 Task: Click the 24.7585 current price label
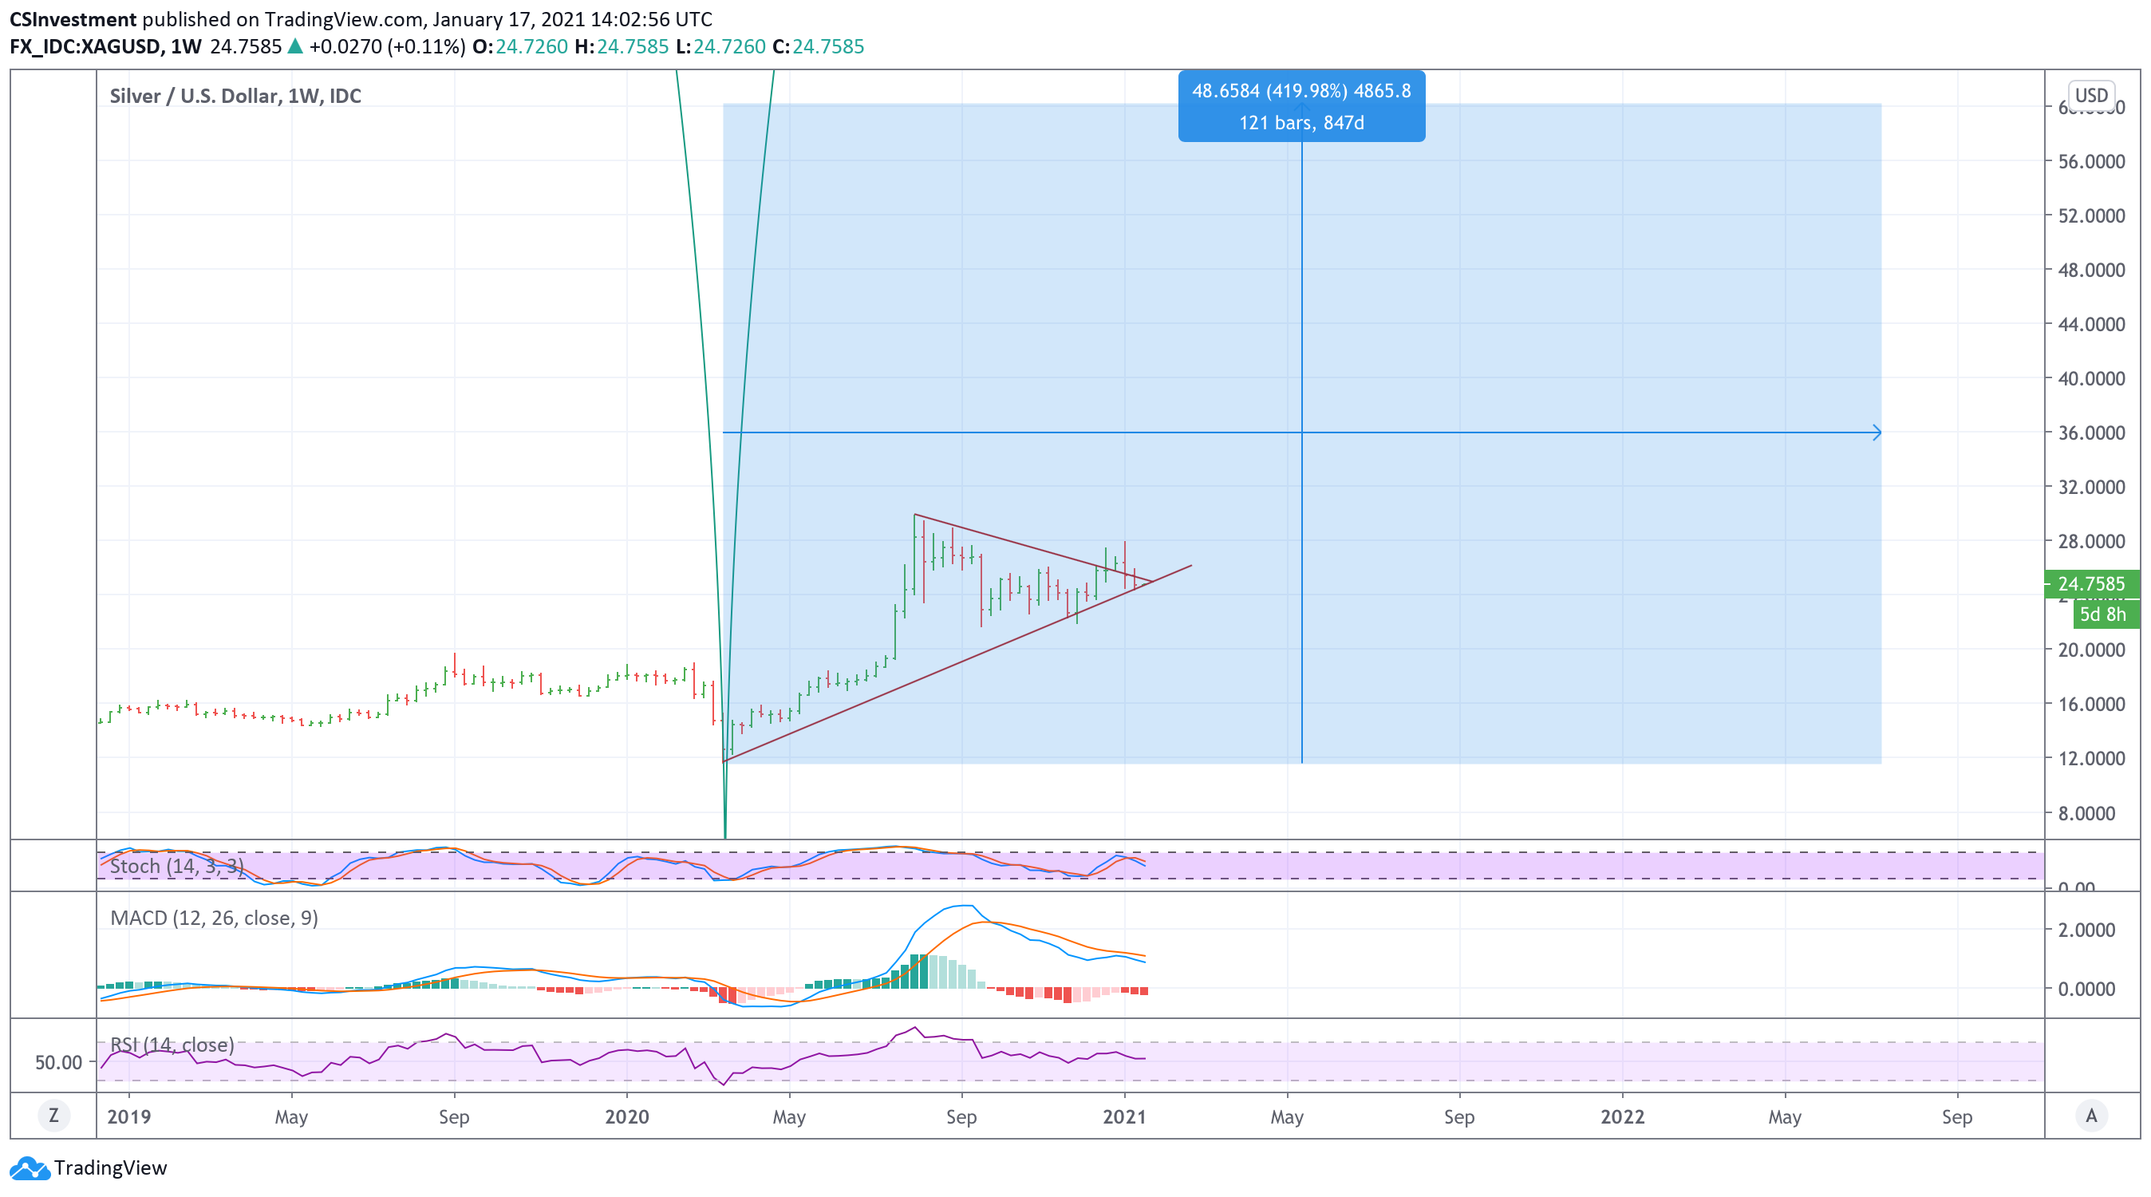pyautogui.click(x=2091, y=584)
